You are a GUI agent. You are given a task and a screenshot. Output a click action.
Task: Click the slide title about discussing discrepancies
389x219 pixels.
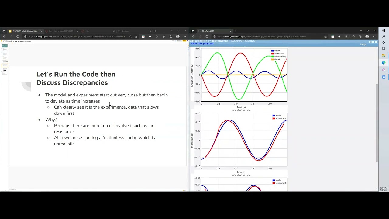pos(76,78)
